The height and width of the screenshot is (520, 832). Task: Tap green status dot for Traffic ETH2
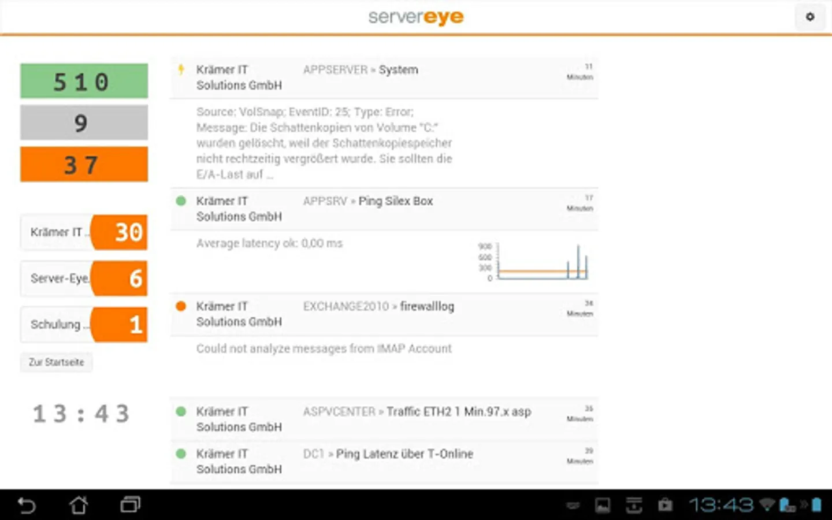181,411
